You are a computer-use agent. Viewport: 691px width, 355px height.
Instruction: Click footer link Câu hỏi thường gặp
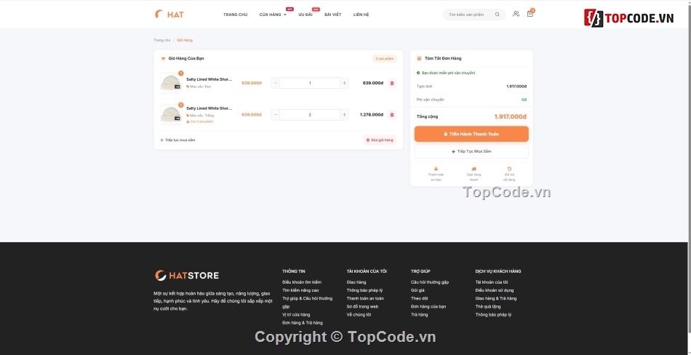pos(430,282)
